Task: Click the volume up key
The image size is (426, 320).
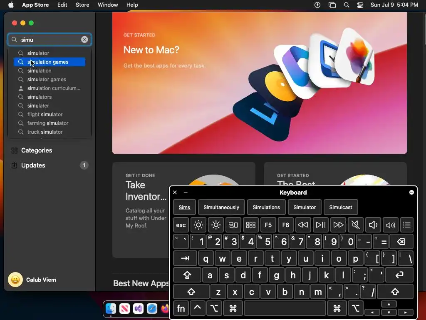Action: click(x=390, y=225)
